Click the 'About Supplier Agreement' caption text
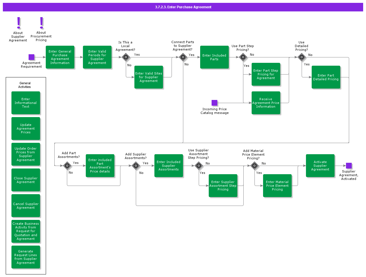This screenshot has height=277, width=366. (18, 37)
